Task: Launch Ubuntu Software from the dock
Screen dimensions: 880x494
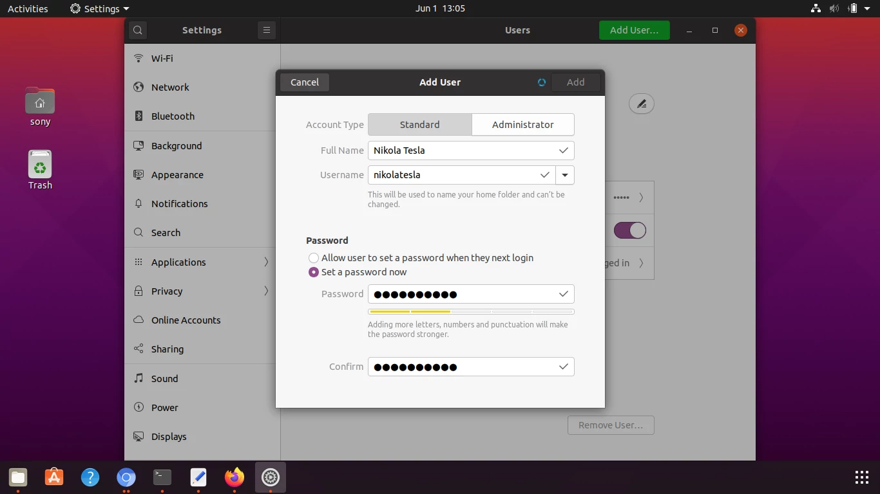Action: (x=54, y=477)
